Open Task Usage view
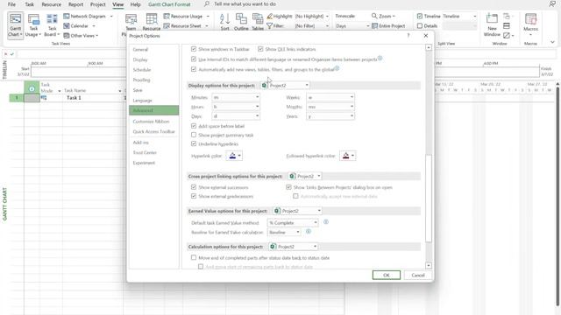 (x=33, y=25)
